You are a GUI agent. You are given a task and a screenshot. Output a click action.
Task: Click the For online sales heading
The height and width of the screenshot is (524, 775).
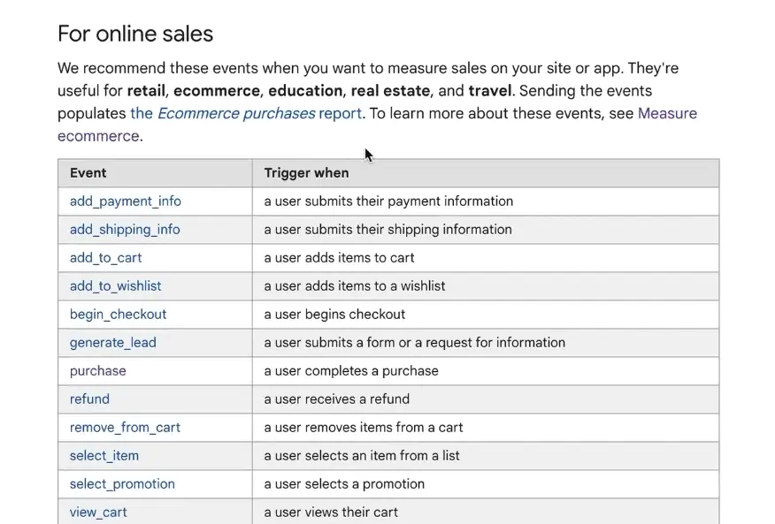[134, 34]
